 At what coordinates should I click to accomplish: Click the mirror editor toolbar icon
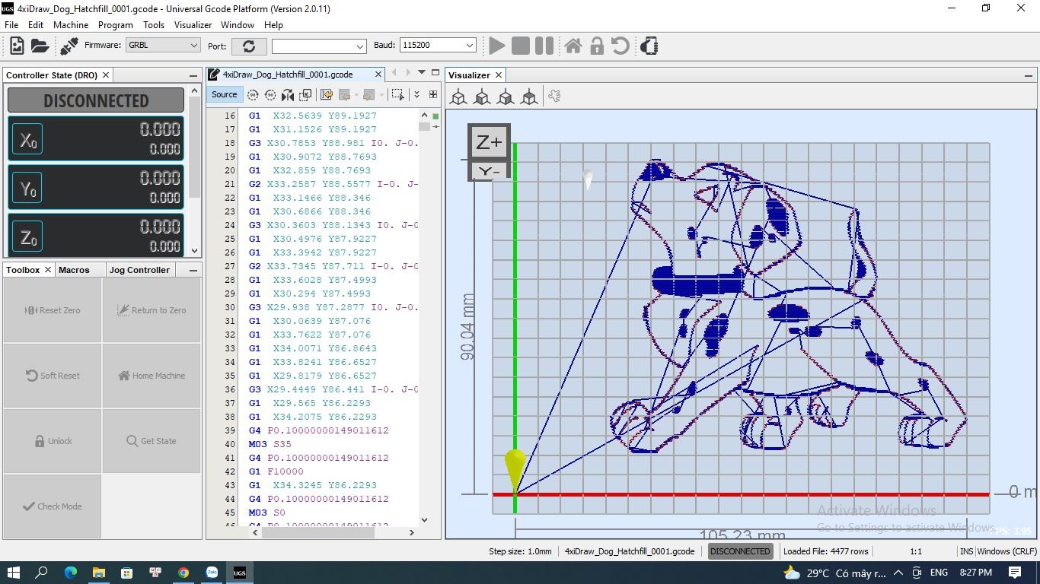pos(288,94)
